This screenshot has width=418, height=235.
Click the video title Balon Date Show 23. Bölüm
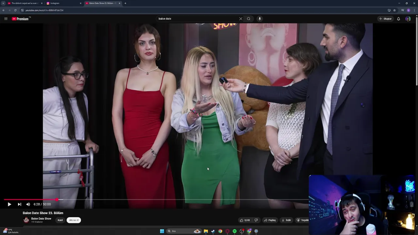[43, 213]
